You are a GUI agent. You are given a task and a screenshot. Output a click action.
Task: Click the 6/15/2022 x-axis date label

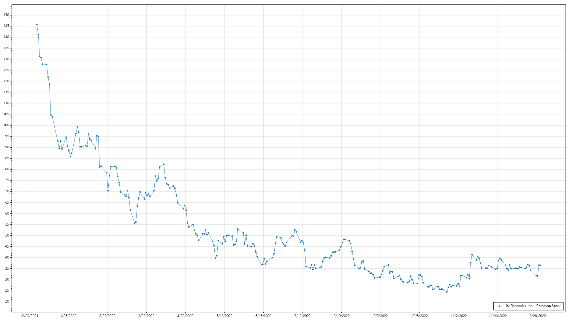(263, 316)
